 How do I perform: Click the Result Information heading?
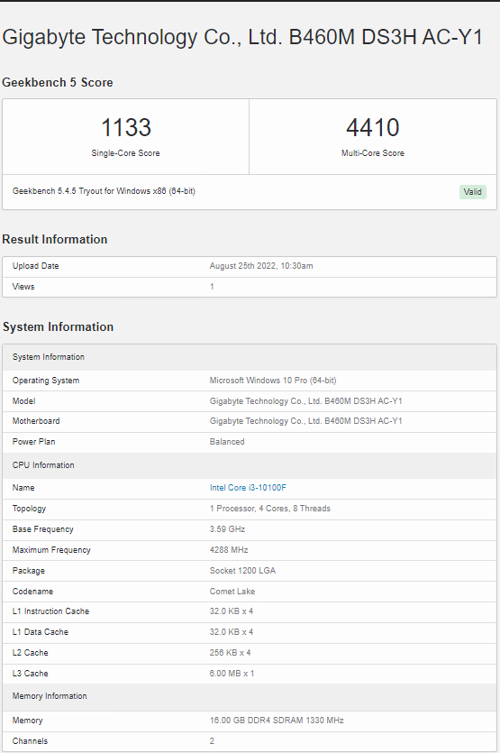55,239
